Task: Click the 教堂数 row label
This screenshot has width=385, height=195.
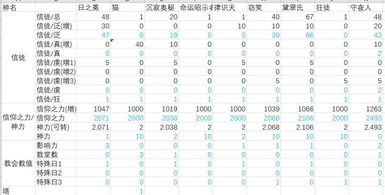Action: pyautogui.click(x=56, y=155)
